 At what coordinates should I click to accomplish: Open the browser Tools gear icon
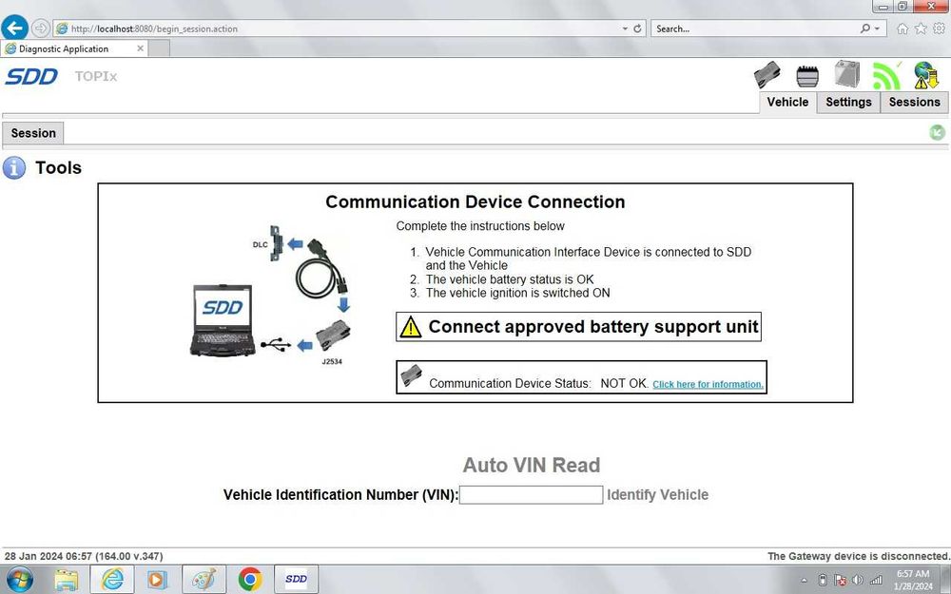tap(939, 29)
